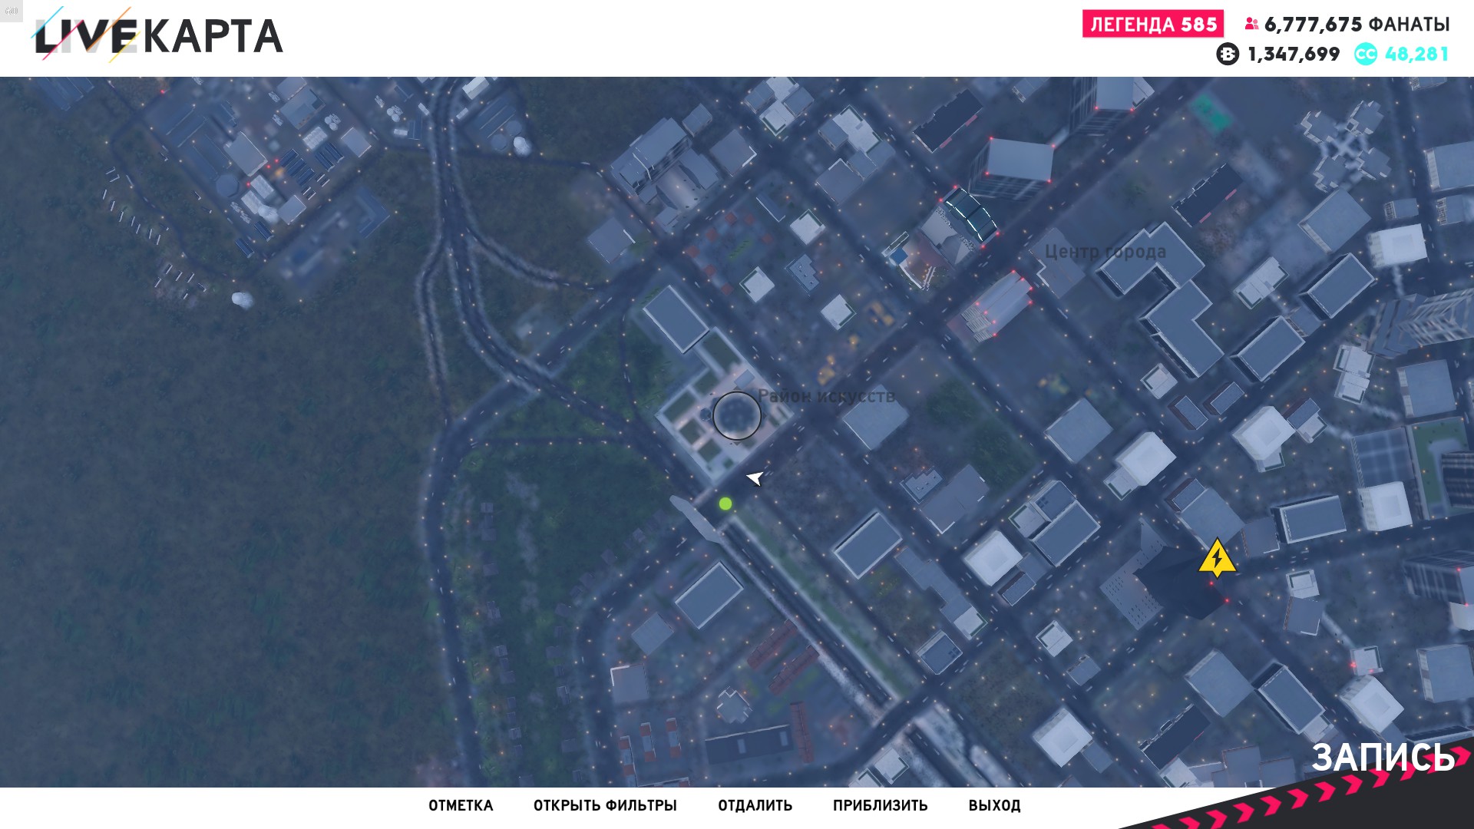1474x829 pixels.
Task: Click the 1,347,699 bucks balance
Action: (1294, 54)
